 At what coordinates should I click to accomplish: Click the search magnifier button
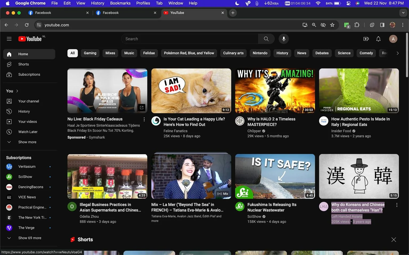click(266, 39)
